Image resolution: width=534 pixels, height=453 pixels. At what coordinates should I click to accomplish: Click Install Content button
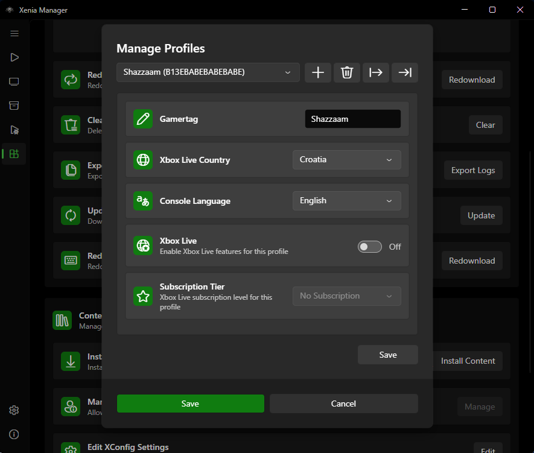(468, 361)
